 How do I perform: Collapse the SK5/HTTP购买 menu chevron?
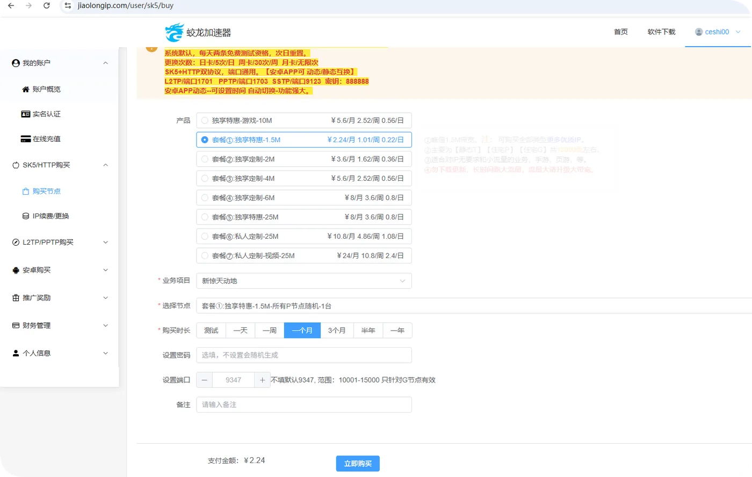point(106,165)
